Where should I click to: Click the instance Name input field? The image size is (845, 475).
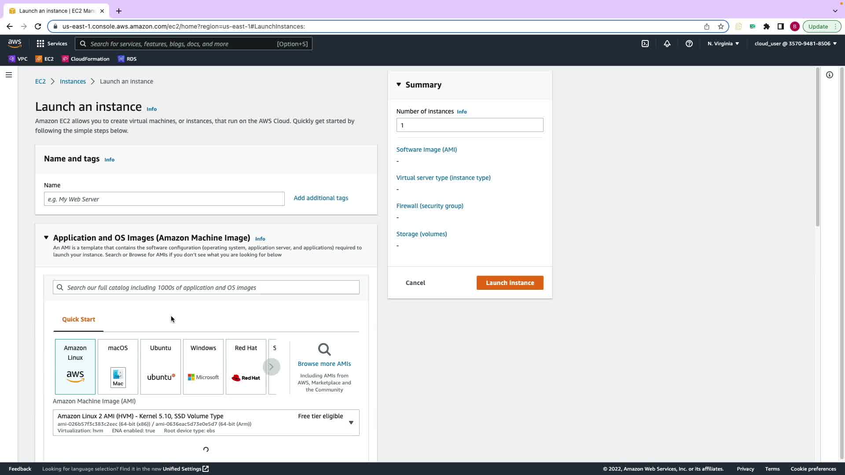pos(164,199)
